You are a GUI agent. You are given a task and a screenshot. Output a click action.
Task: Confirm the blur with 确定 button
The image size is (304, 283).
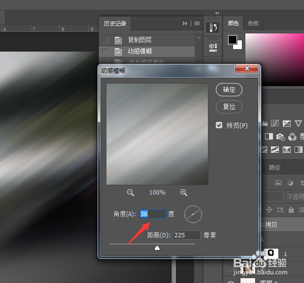[229, 90]
